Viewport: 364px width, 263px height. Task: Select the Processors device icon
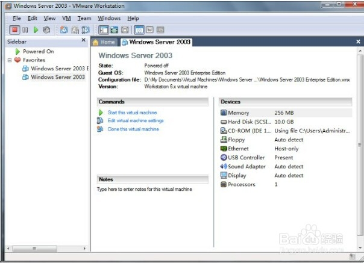coord(224,184)
